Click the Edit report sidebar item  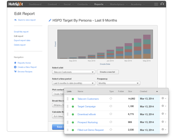[x=19, y=36]
